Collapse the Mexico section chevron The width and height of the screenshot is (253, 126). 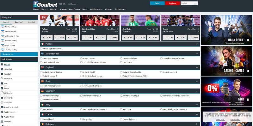click(197, 44)
